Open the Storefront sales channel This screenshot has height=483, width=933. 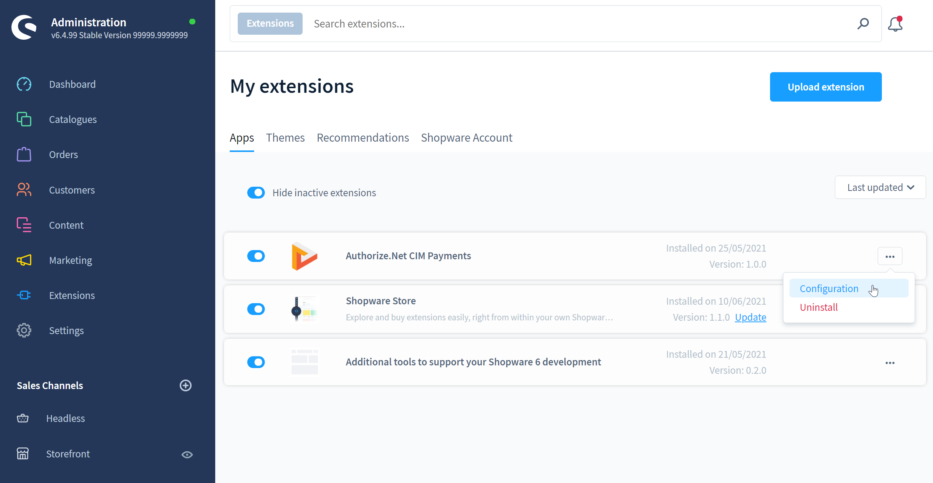tap(68, 454)
